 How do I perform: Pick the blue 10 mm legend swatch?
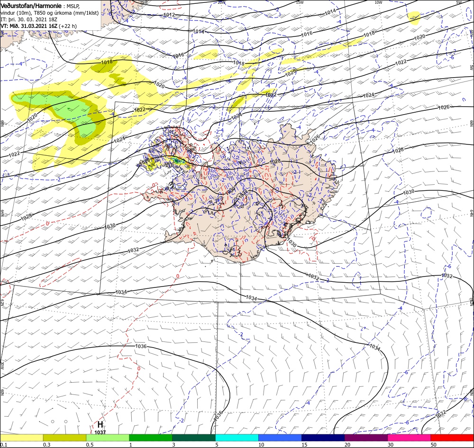(x=280, y=438)
